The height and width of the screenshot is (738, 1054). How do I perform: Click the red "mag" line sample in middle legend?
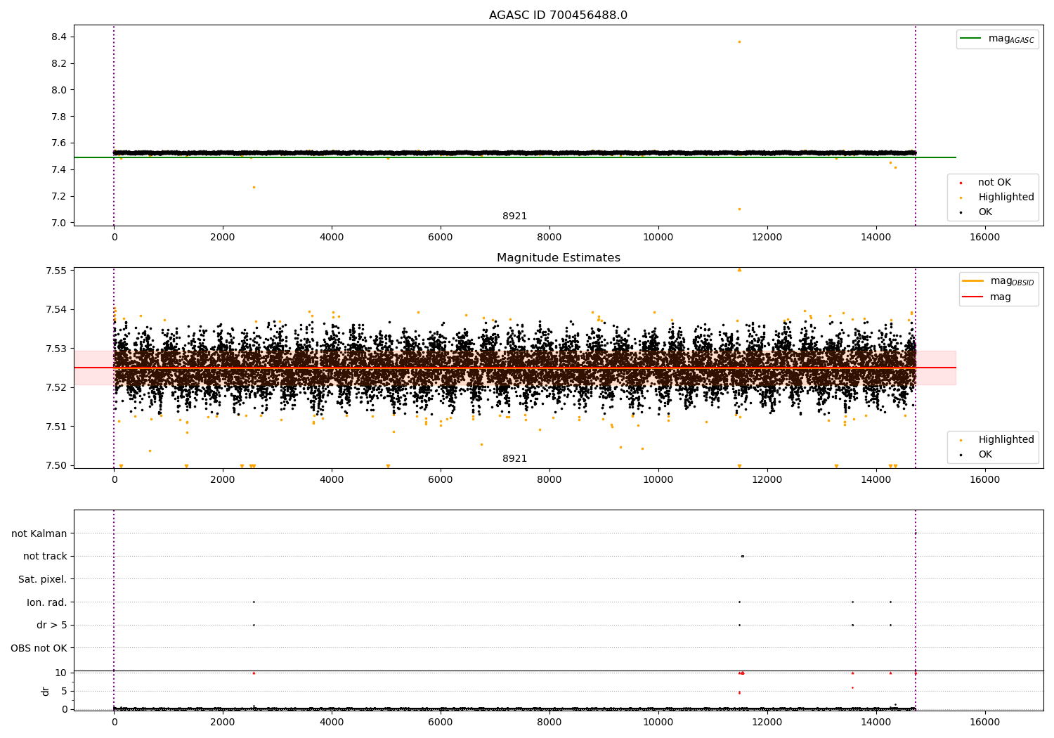[x=972, y=297]
